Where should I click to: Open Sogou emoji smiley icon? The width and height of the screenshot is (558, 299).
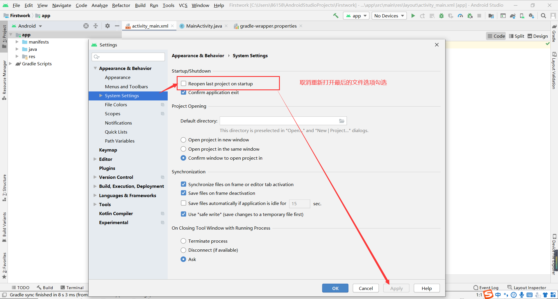click(x=514, y=295)
